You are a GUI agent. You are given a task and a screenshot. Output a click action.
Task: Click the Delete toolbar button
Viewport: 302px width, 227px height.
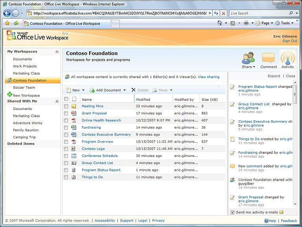tap(140, 90)
